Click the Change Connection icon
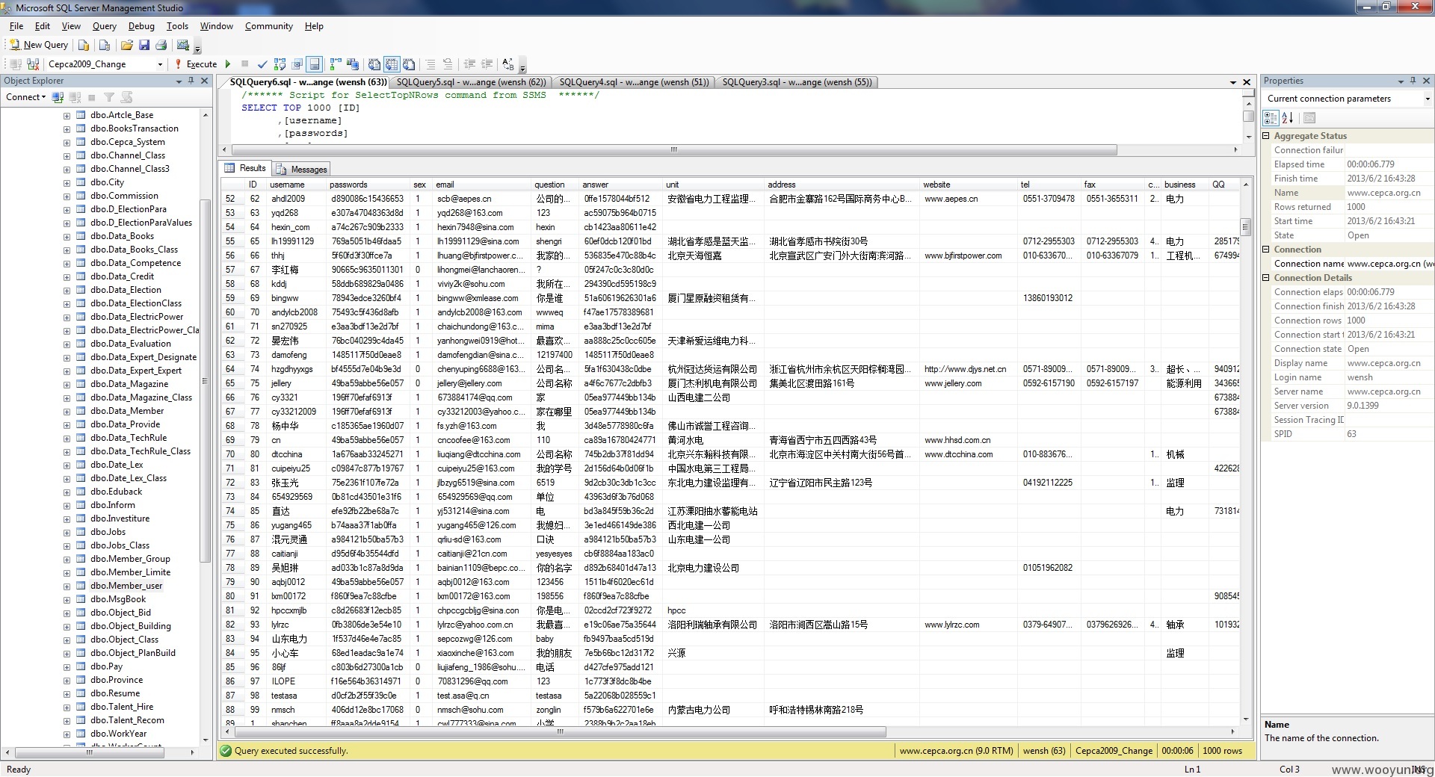The width and height of the screenshot is (1435, 777). pyautogui.click(x=33, y=64)
